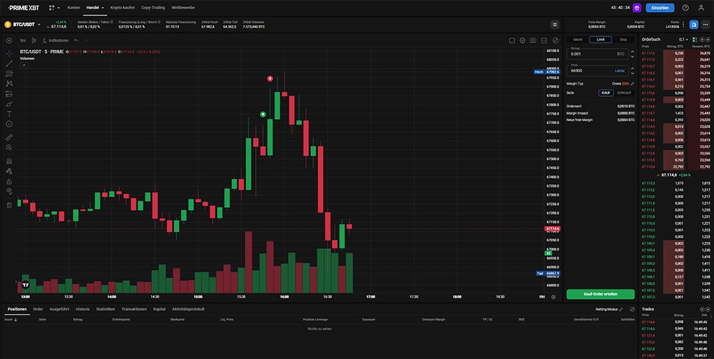714x359 pixels.
Task: Edit the Cross 200x leverage pencil icon
Action: pos(632,83)
